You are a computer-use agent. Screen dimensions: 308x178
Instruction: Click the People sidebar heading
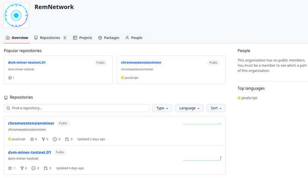coord(244,51)
